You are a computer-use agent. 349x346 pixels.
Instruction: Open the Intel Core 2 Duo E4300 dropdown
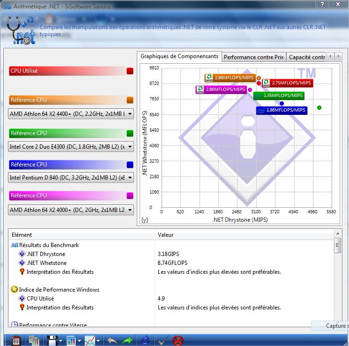coord(71,147)
